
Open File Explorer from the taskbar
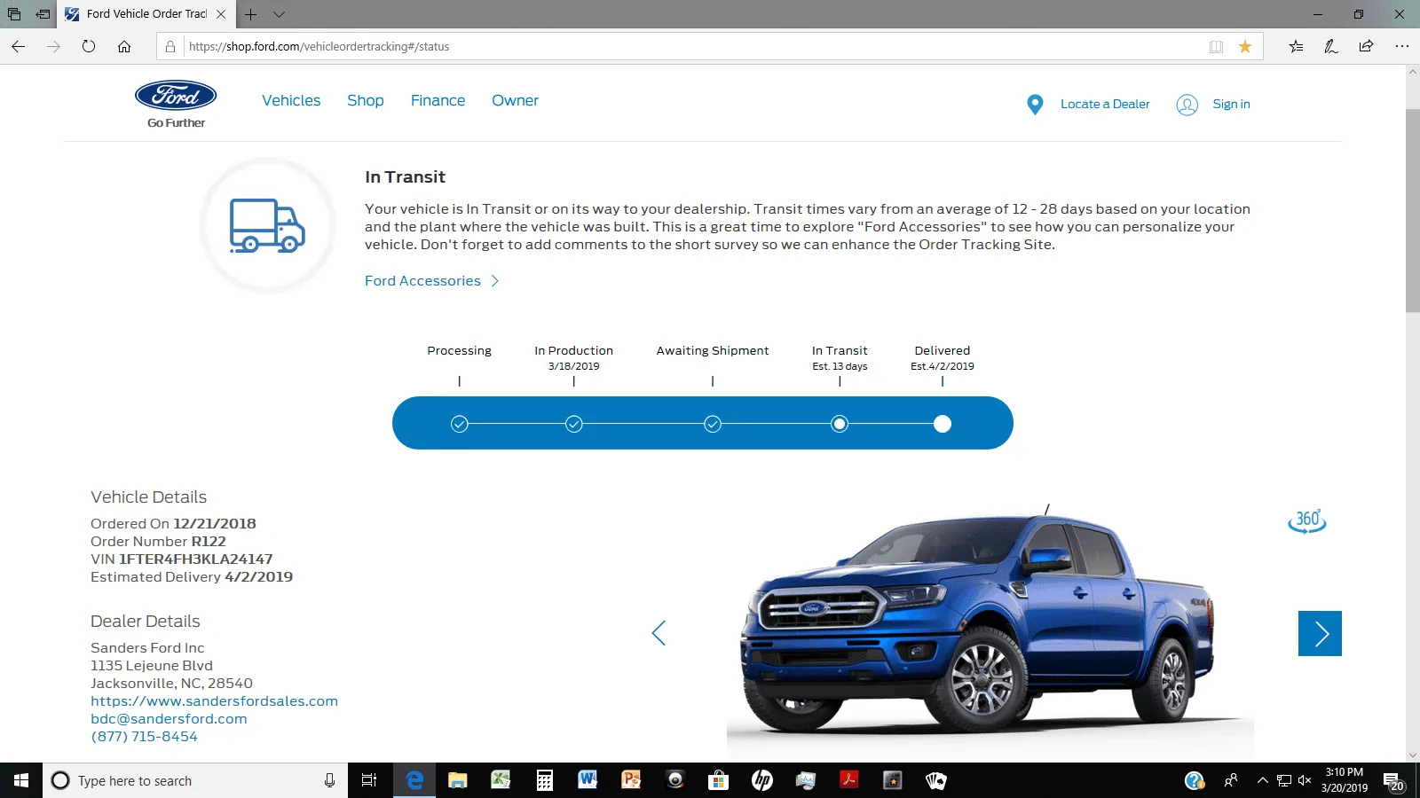click(457, 780)
